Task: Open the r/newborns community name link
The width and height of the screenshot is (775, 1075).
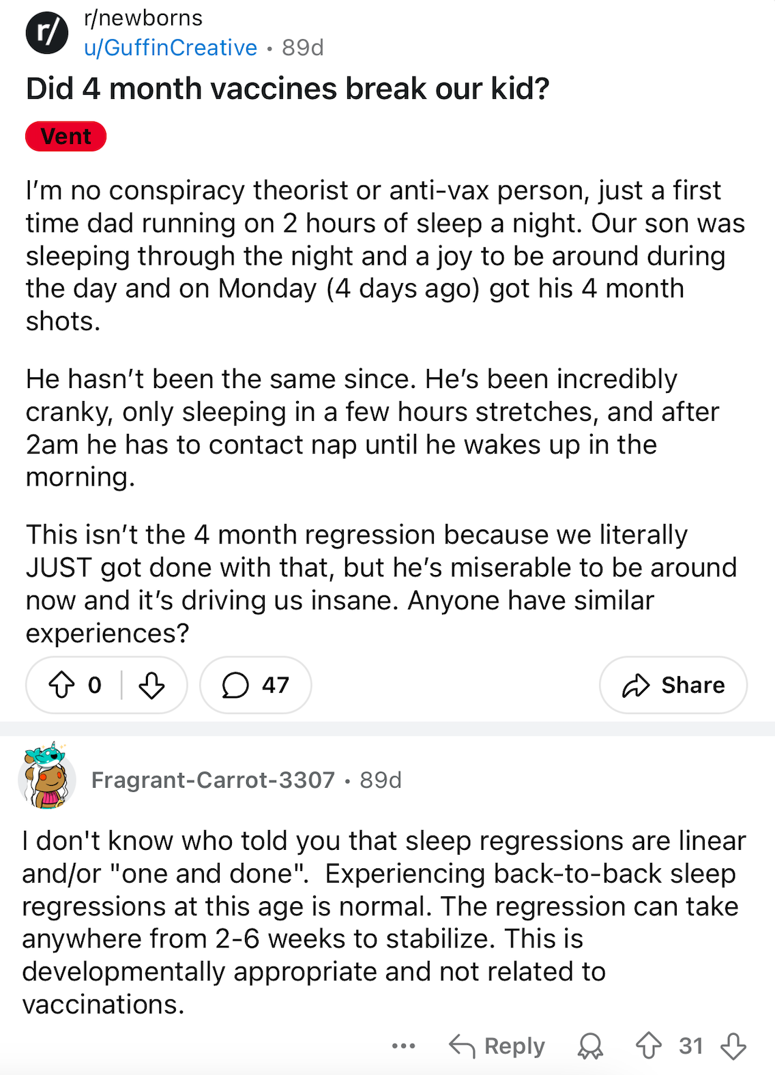Action: click(x=143, y=18)
